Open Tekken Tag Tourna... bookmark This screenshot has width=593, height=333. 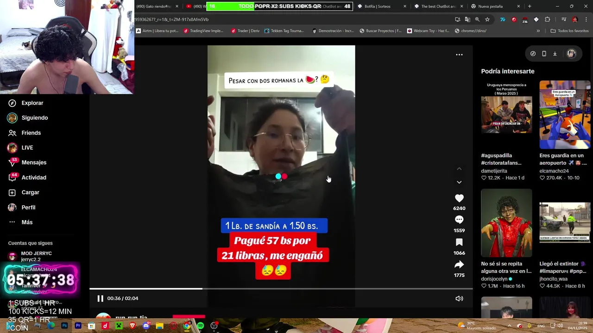pos(284,31)
